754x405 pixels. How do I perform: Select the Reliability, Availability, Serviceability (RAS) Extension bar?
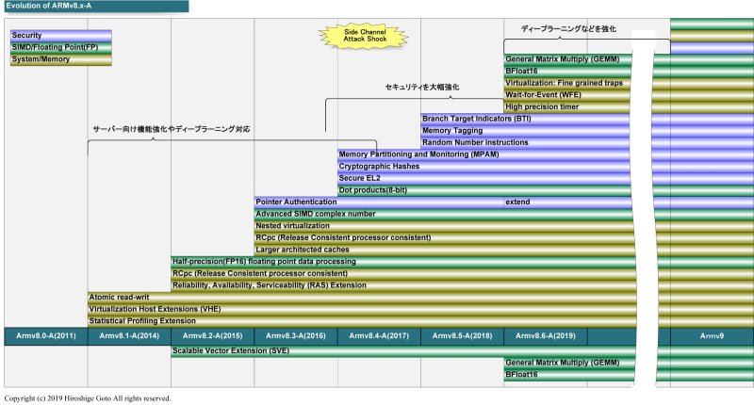pyautogui.click(x=403, y=285)
